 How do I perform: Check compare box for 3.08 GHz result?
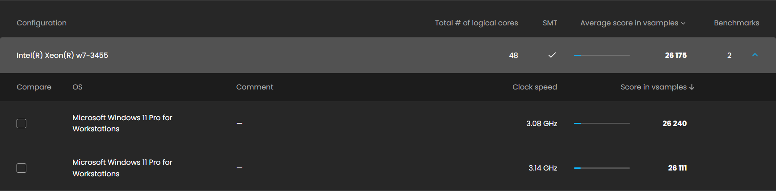coord(21,123)
